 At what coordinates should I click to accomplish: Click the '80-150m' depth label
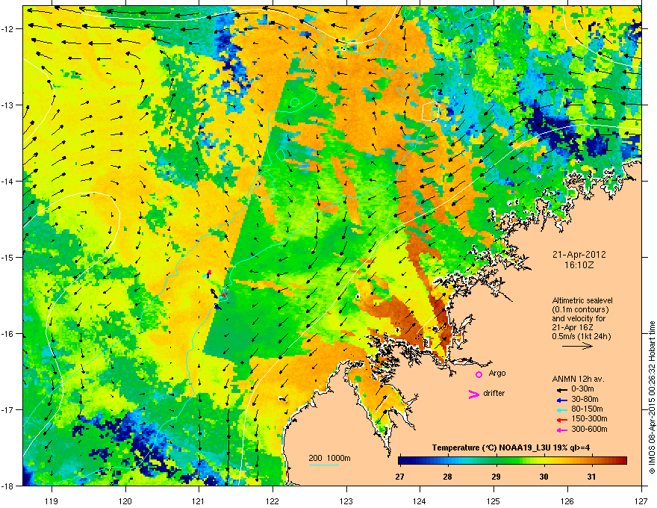point(587,409)
